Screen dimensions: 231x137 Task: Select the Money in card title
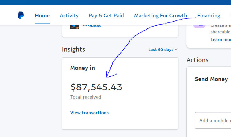coord(83,68)
